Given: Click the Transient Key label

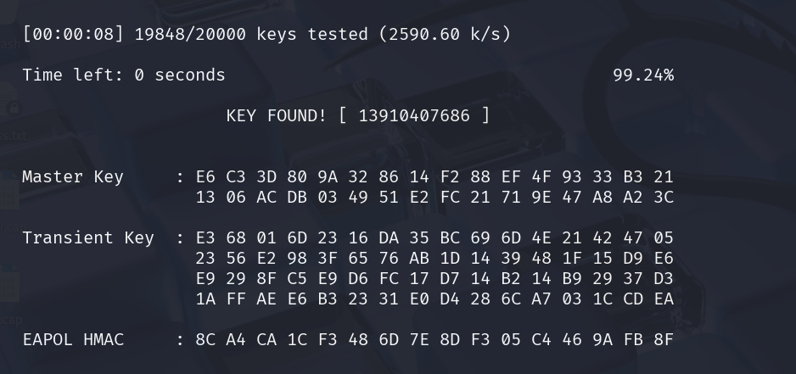Looking at the screenshot, I should pyautogui.click(x=87, y=238).
